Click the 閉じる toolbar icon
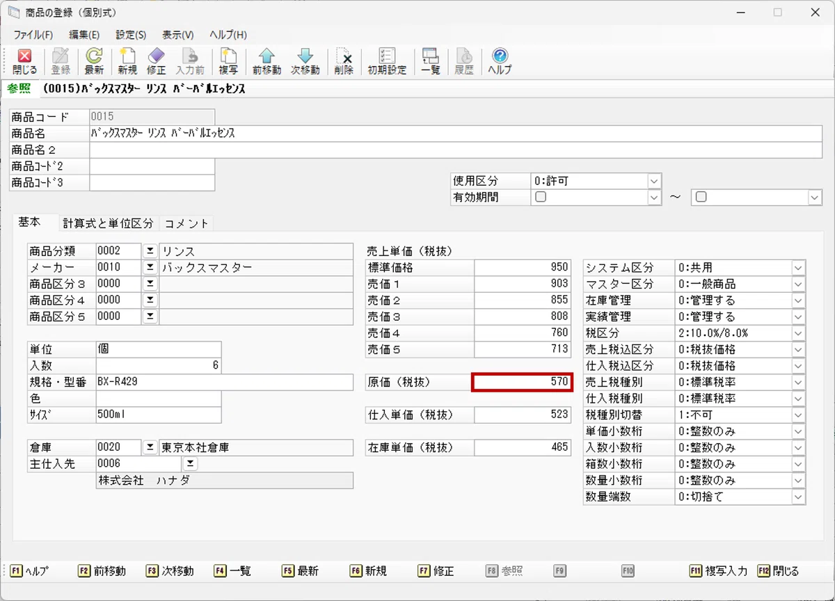The width and height of the screenshot is (835, 601). [x=24, y=62]
